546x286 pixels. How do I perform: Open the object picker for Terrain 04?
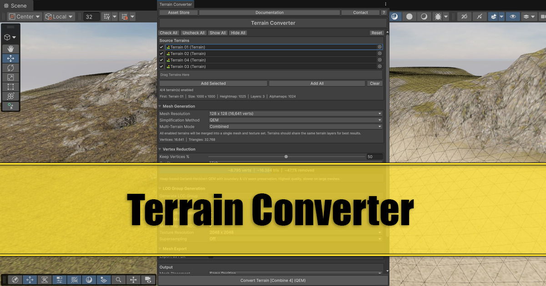tap(379, 59)
